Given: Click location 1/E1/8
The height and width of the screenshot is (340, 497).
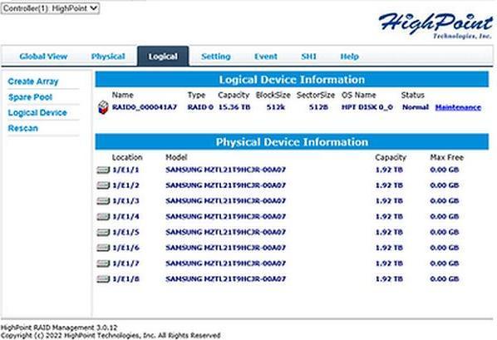Looking at the screenshot, I should pyautogui.click(x=125, y=279).
